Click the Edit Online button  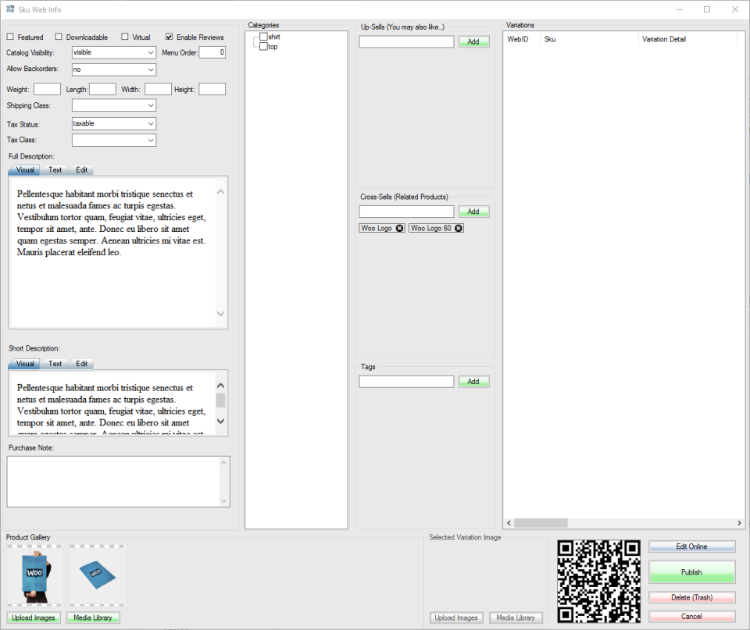(x=691, y=546)
